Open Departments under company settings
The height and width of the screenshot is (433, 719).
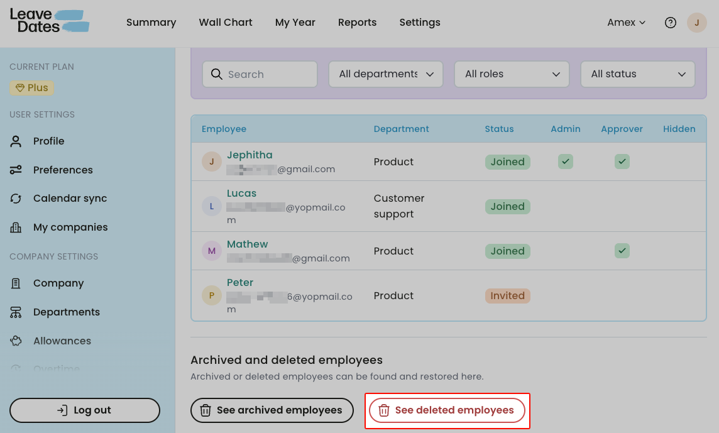click(66, 312)
